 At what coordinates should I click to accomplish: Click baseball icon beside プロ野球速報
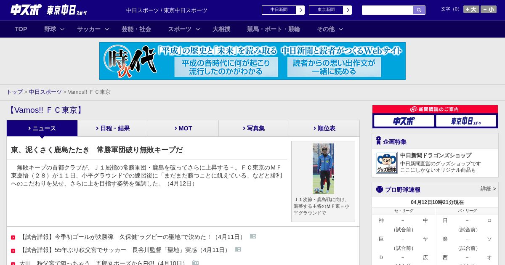[380, 189]
